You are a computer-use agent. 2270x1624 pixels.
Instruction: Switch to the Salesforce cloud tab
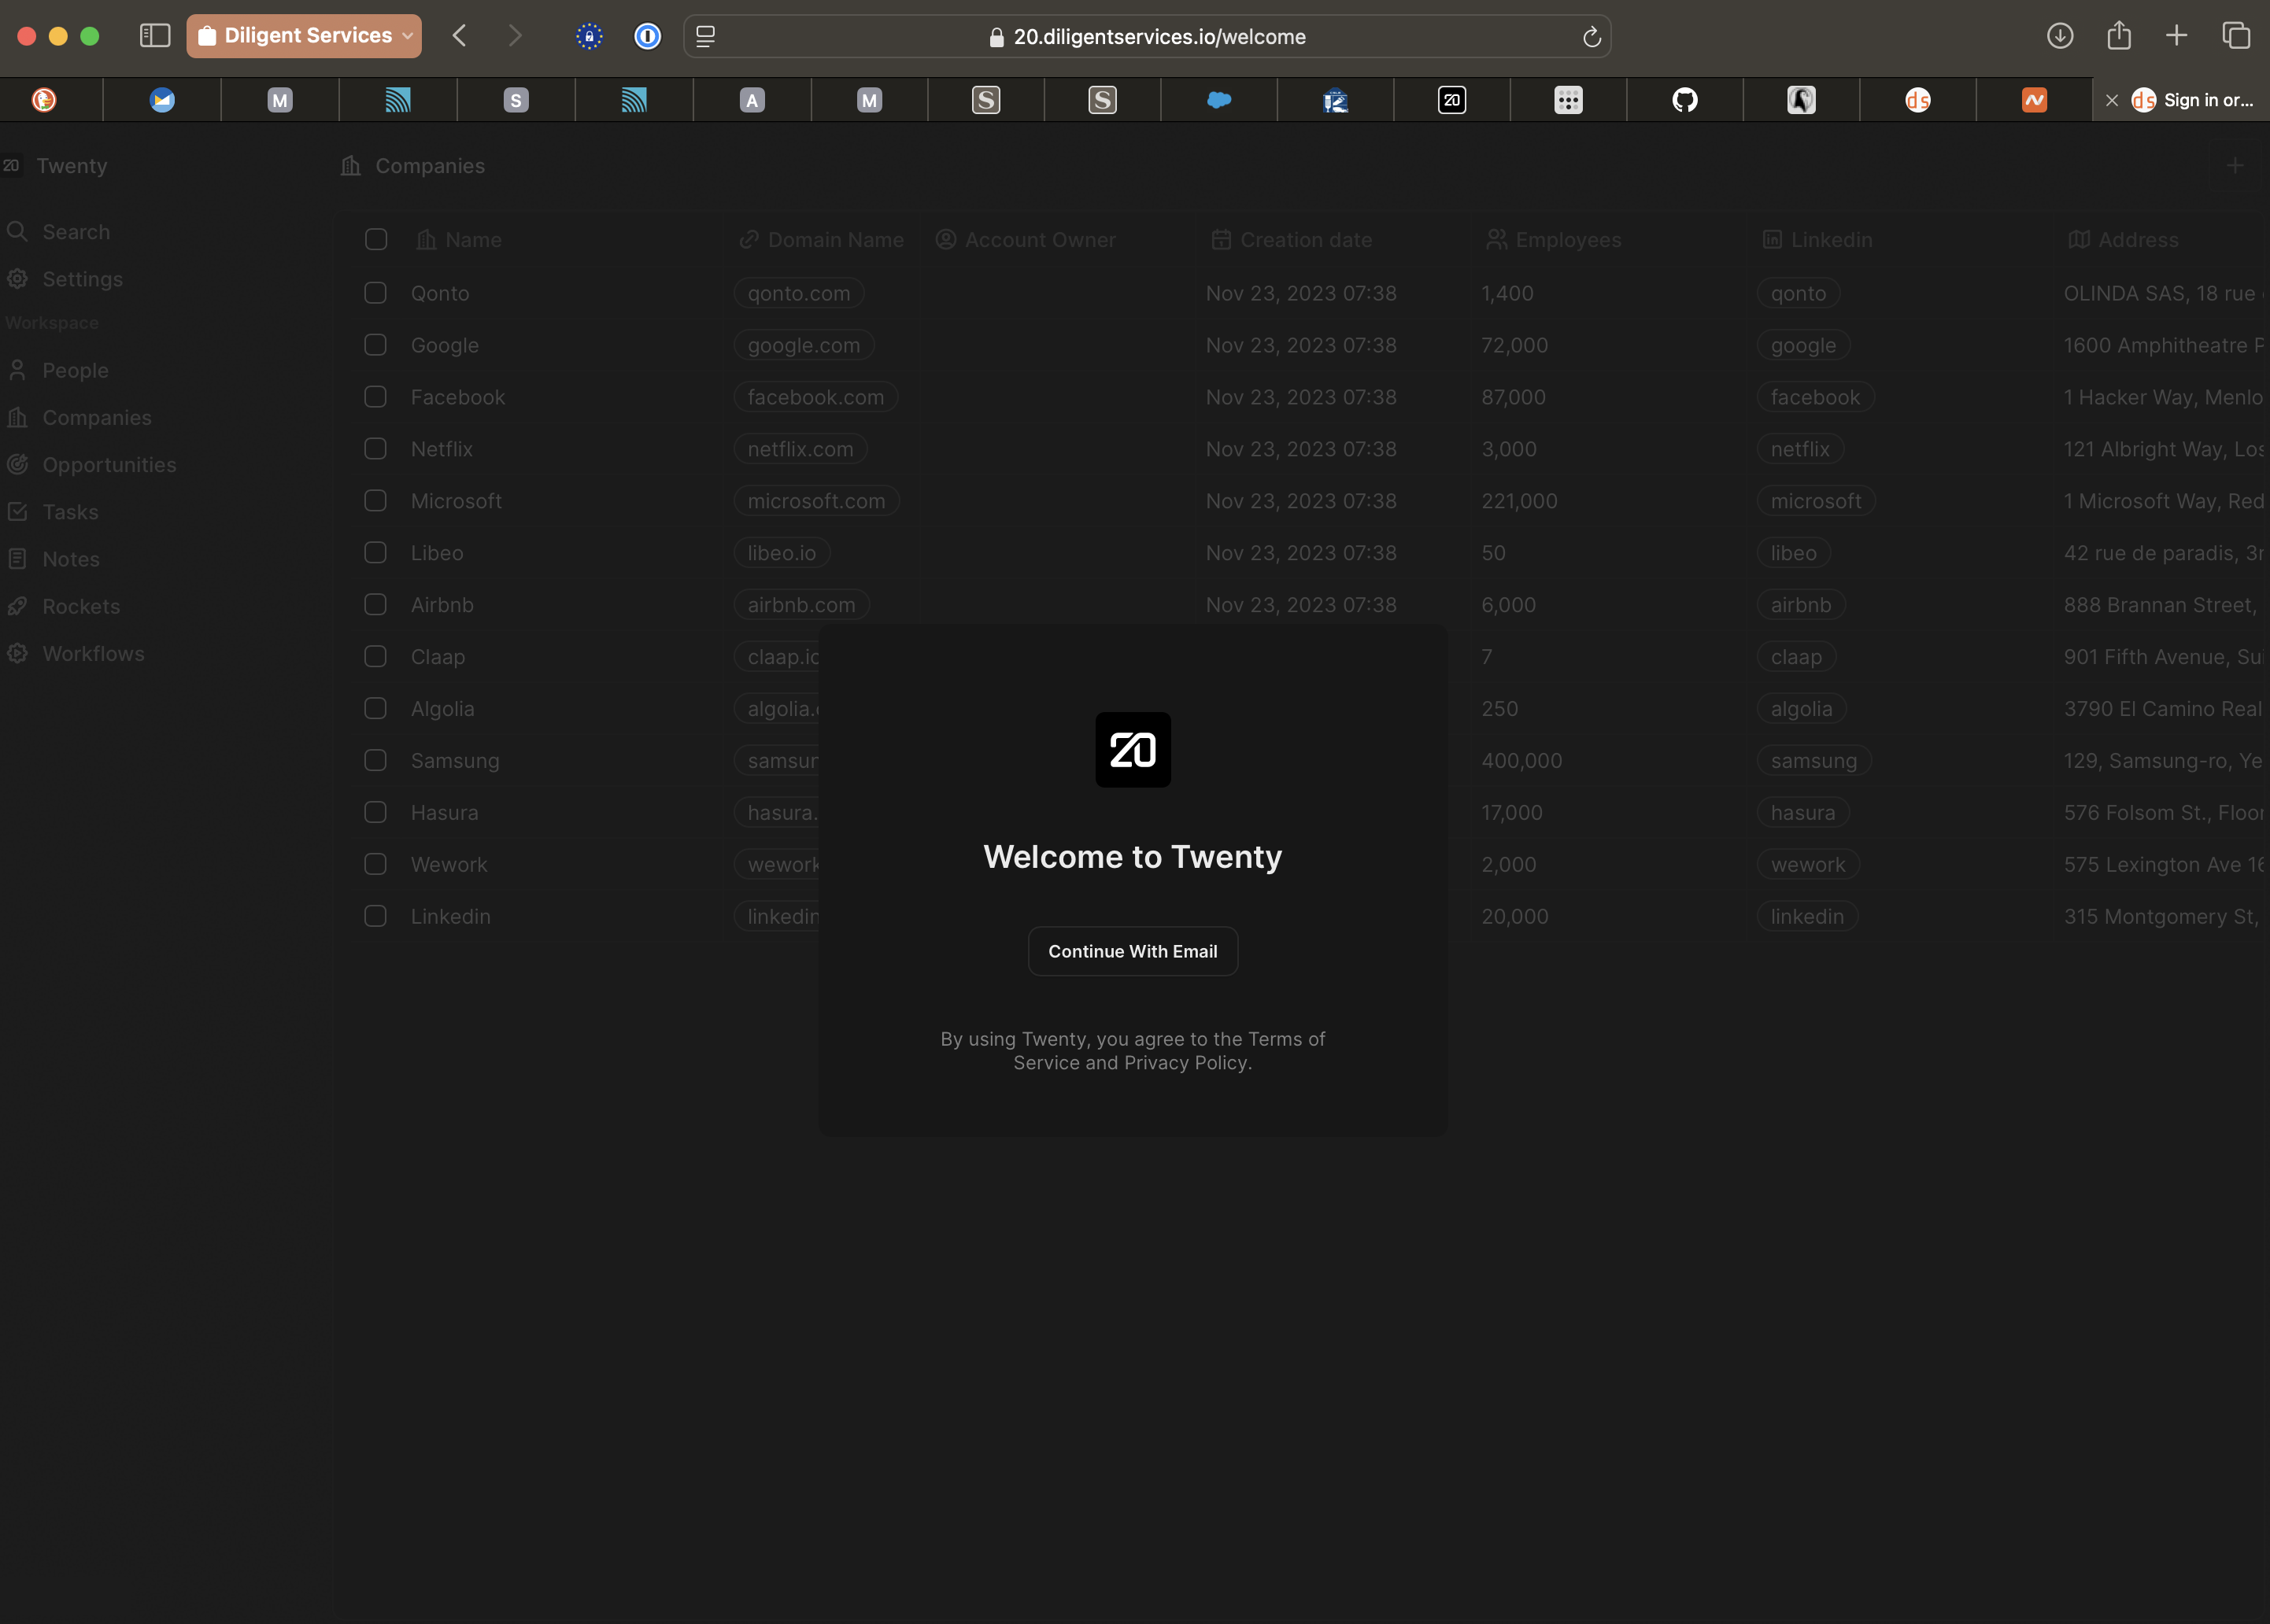(x=1218, y=100)
